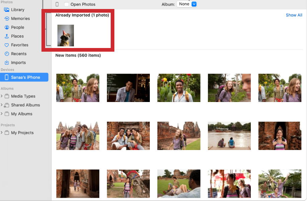Open Library in the sidebar
This screenshot has width=307, height=201.
18,10
